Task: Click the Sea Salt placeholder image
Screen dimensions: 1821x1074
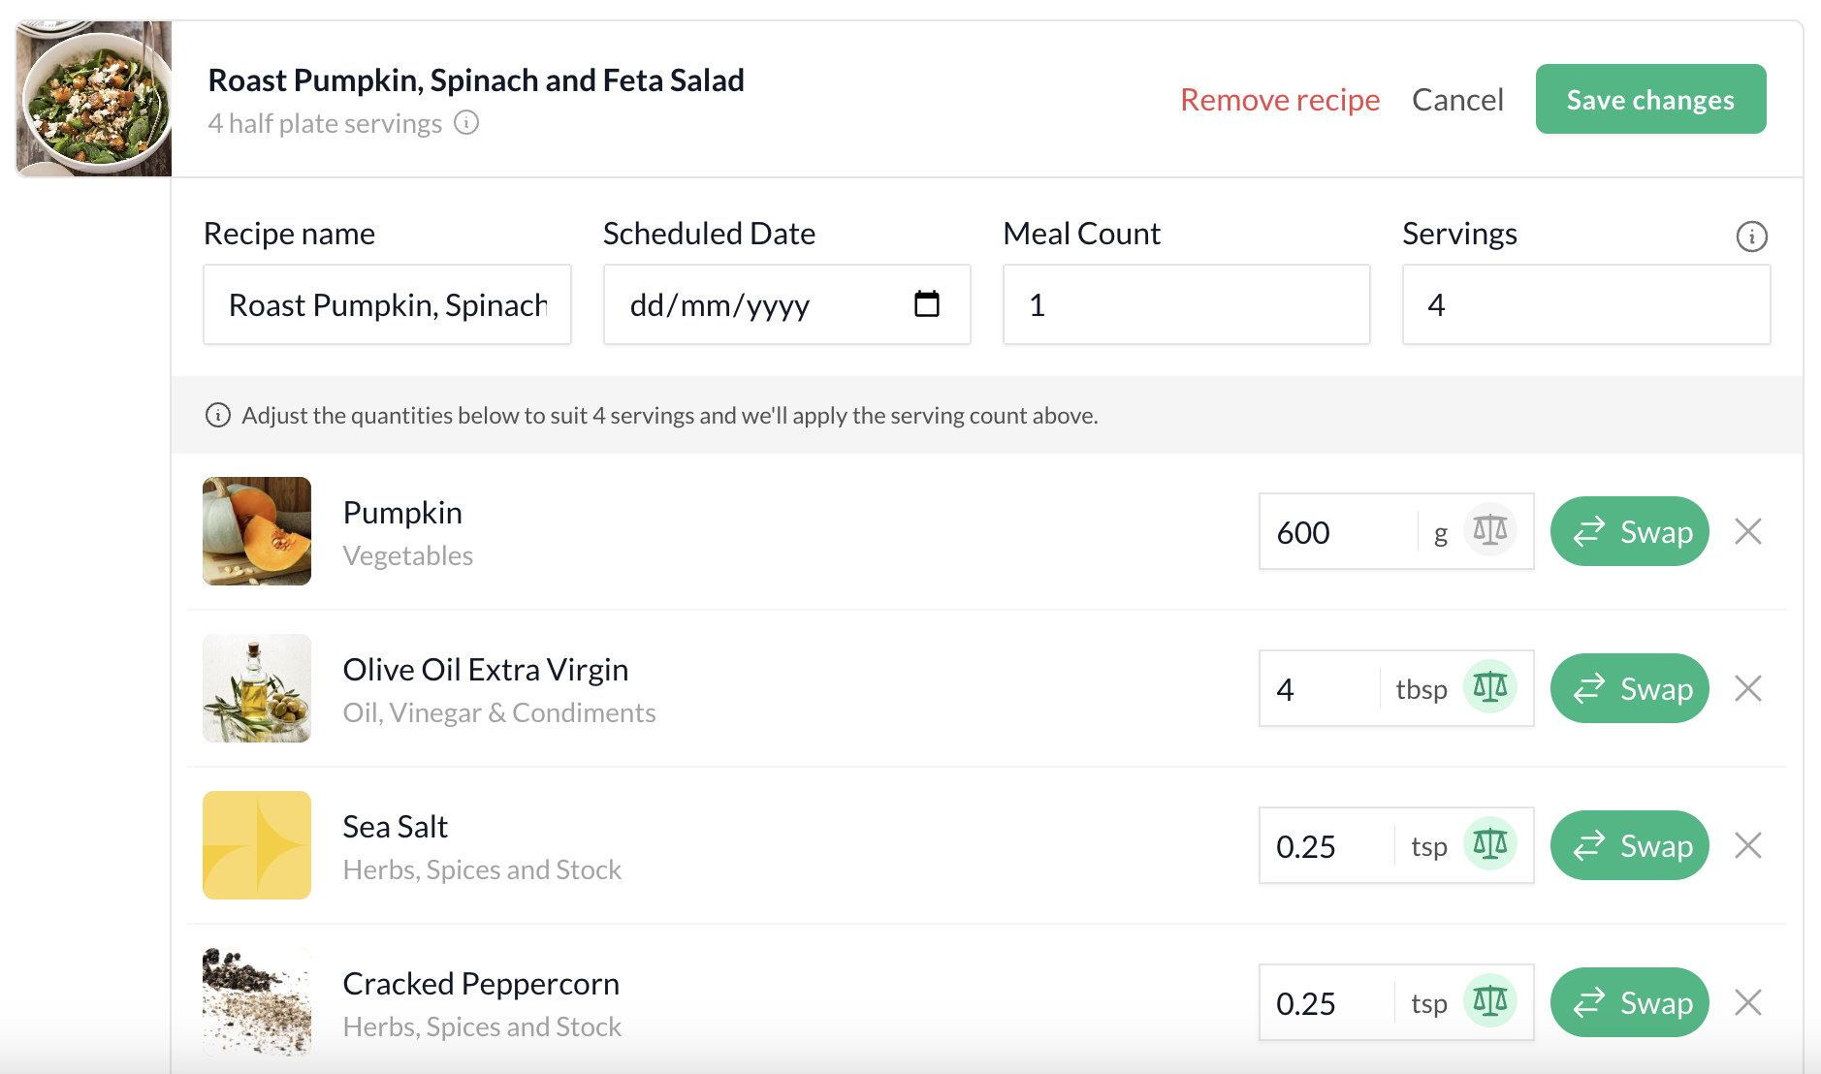Action: pyautogui.click(x=257, y=845)
